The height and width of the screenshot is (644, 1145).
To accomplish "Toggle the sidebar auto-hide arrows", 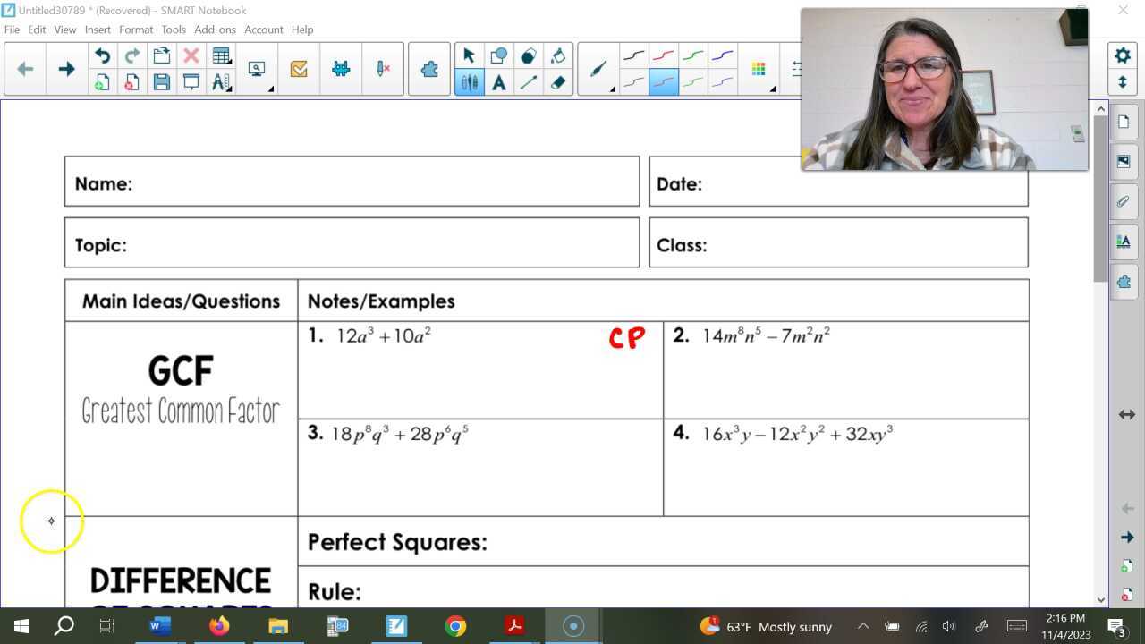I will [x=1125, y=413].
